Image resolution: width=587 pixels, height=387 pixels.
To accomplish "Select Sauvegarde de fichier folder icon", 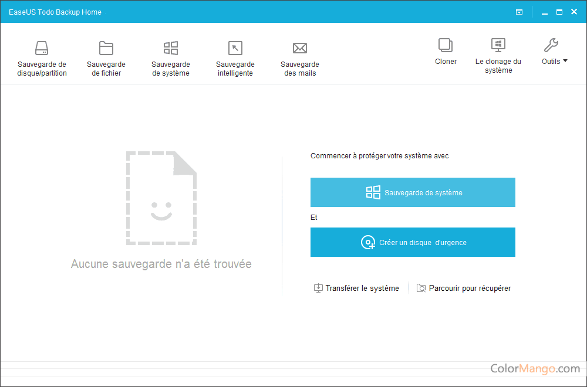I will point(106,48).
